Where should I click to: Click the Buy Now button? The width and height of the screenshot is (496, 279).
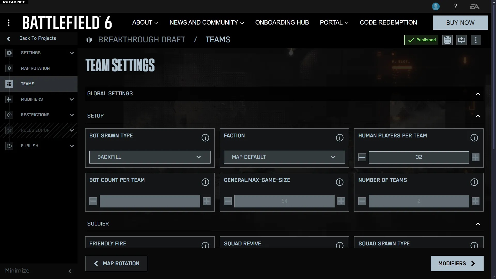pos(460,22)
